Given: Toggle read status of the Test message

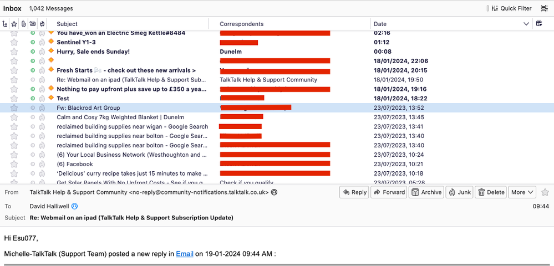Looking at the screenshot, I should (x=33, y=98).
